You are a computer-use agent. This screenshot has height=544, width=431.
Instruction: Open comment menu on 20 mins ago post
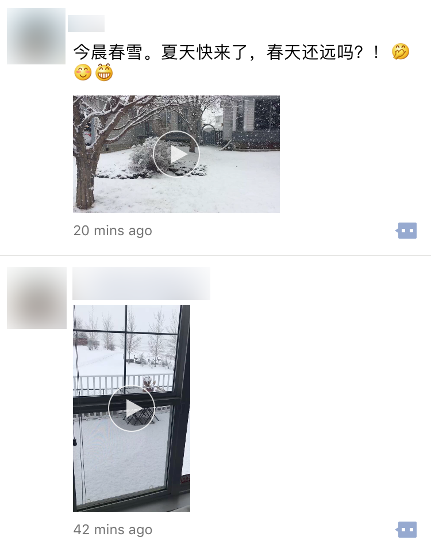click(x=406, y=231)
